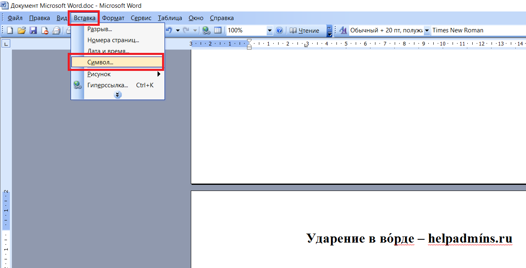The height and width of the screenshot is (268, 526).
Task: Click the zoom field showing 100%
Action: pyautogui.click(x=246, y=30)
